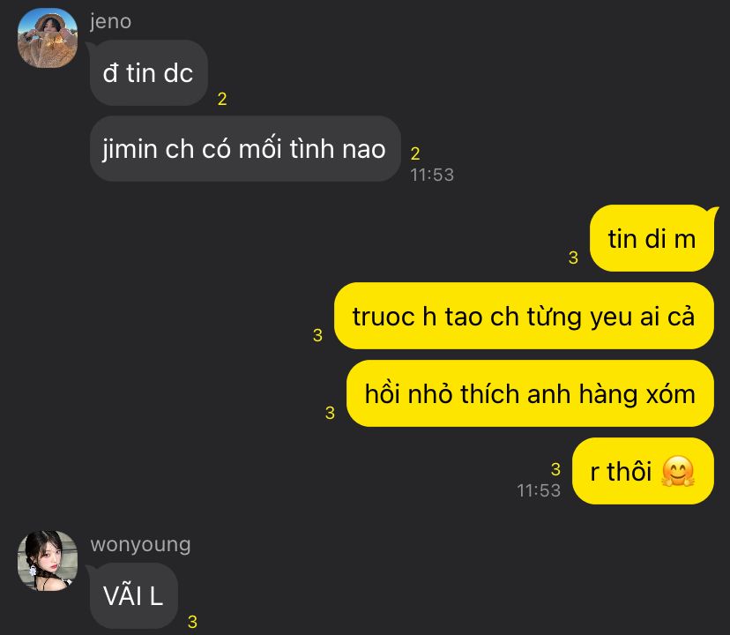
Task: Tap the jeno sender name
Action: coord(111,21)
